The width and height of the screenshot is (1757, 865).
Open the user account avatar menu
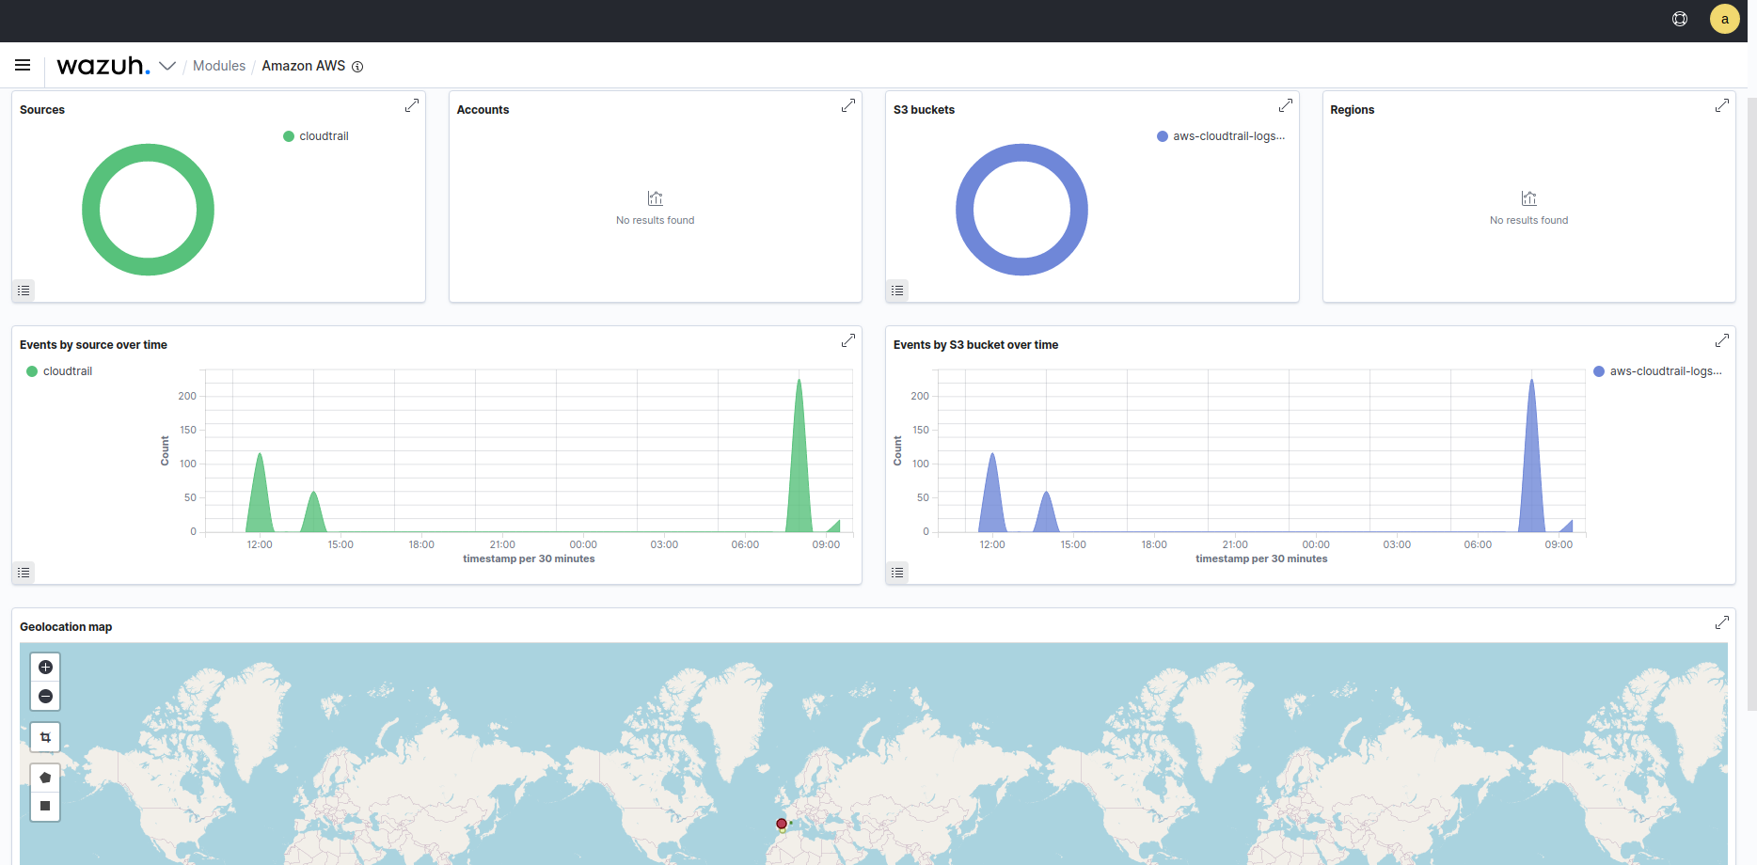(1724, 18)
